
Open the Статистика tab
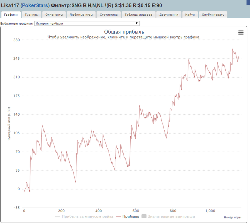click(x=109, y=15)
